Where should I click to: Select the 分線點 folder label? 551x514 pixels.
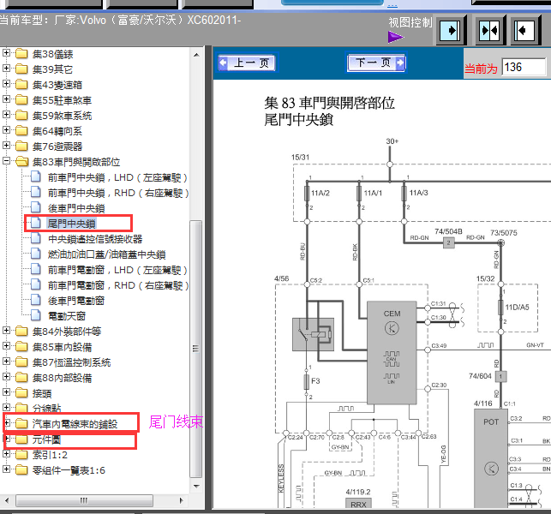(x=46, y=408)
